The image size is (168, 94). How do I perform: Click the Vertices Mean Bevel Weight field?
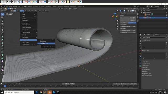[128, 27]
